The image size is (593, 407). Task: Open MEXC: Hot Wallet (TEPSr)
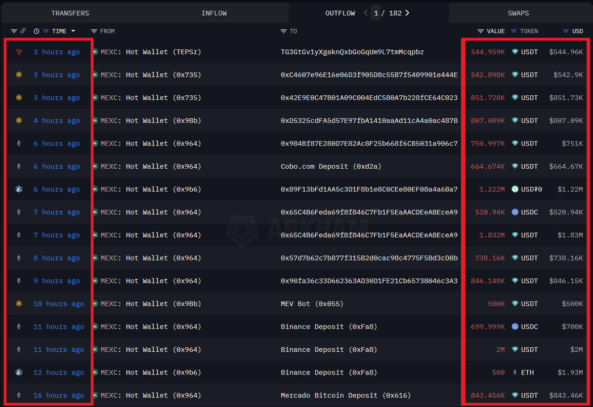click(x=151, y=52)
